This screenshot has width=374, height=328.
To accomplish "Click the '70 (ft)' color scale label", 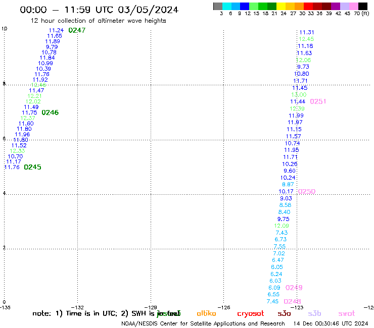I will coord(361,14).
